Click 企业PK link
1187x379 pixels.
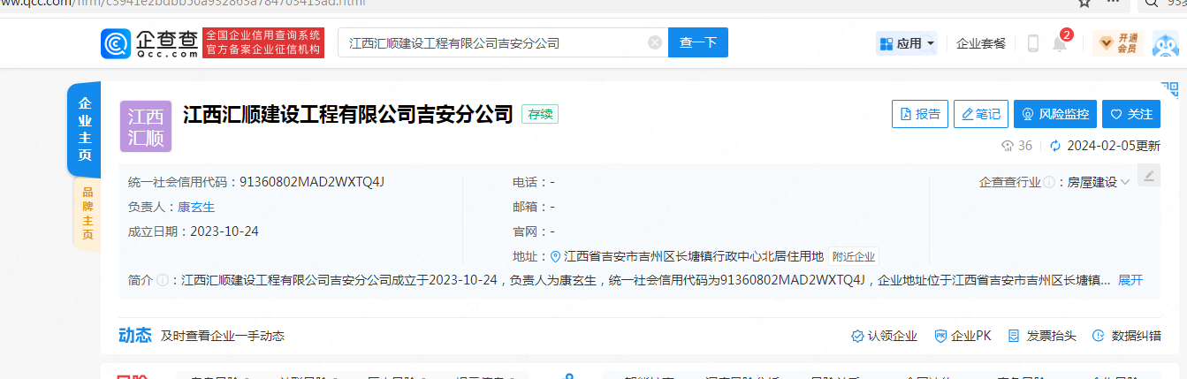[963, 336]
